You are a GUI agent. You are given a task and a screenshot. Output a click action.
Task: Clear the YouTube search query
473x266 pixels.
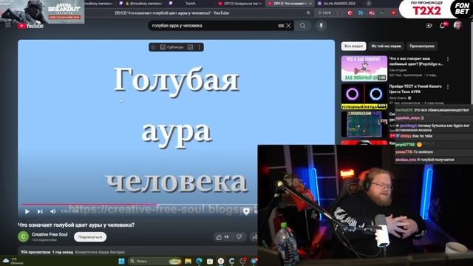pos(288,26)
